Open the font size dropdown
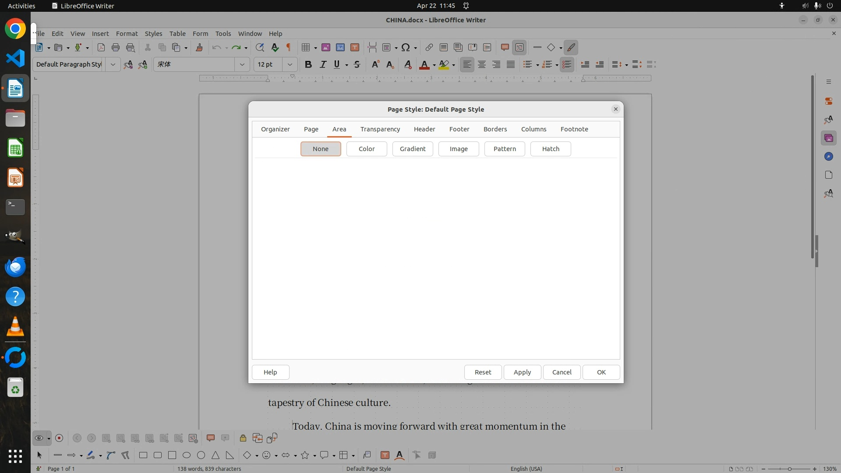 290,64
